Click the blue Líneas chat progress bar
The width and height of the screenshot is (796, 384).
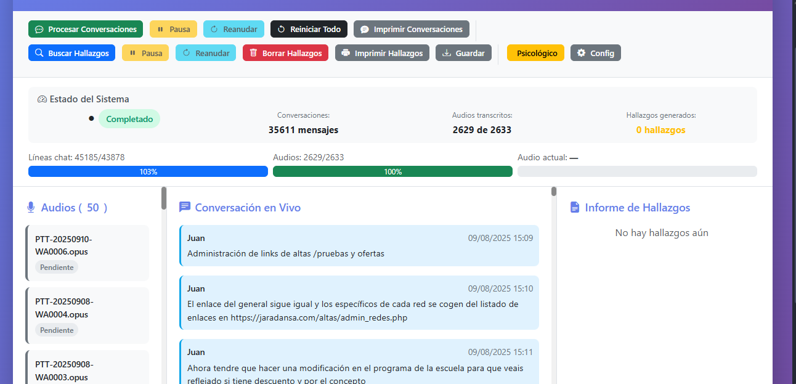[x=148, y=171]
